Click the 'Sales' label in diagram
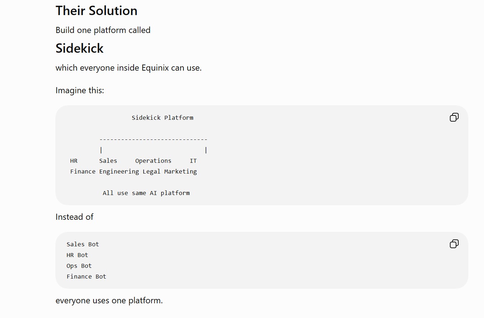 (x=108, y=161)
